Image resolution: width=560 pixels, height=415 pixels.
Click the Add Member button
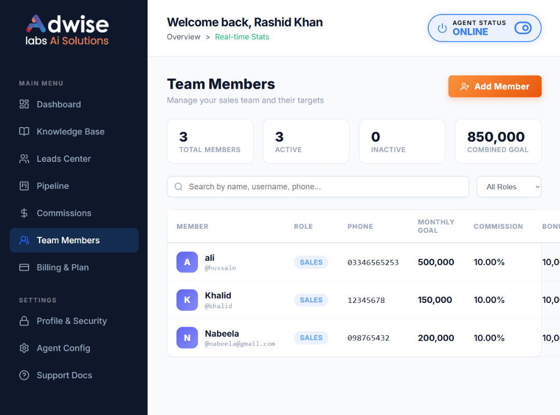point(495,87)
